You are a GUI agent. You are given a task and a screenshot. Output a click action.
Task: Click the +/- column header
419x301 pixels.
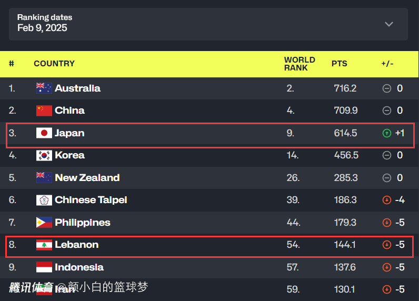pyautogui.click(x=387, y=64)
